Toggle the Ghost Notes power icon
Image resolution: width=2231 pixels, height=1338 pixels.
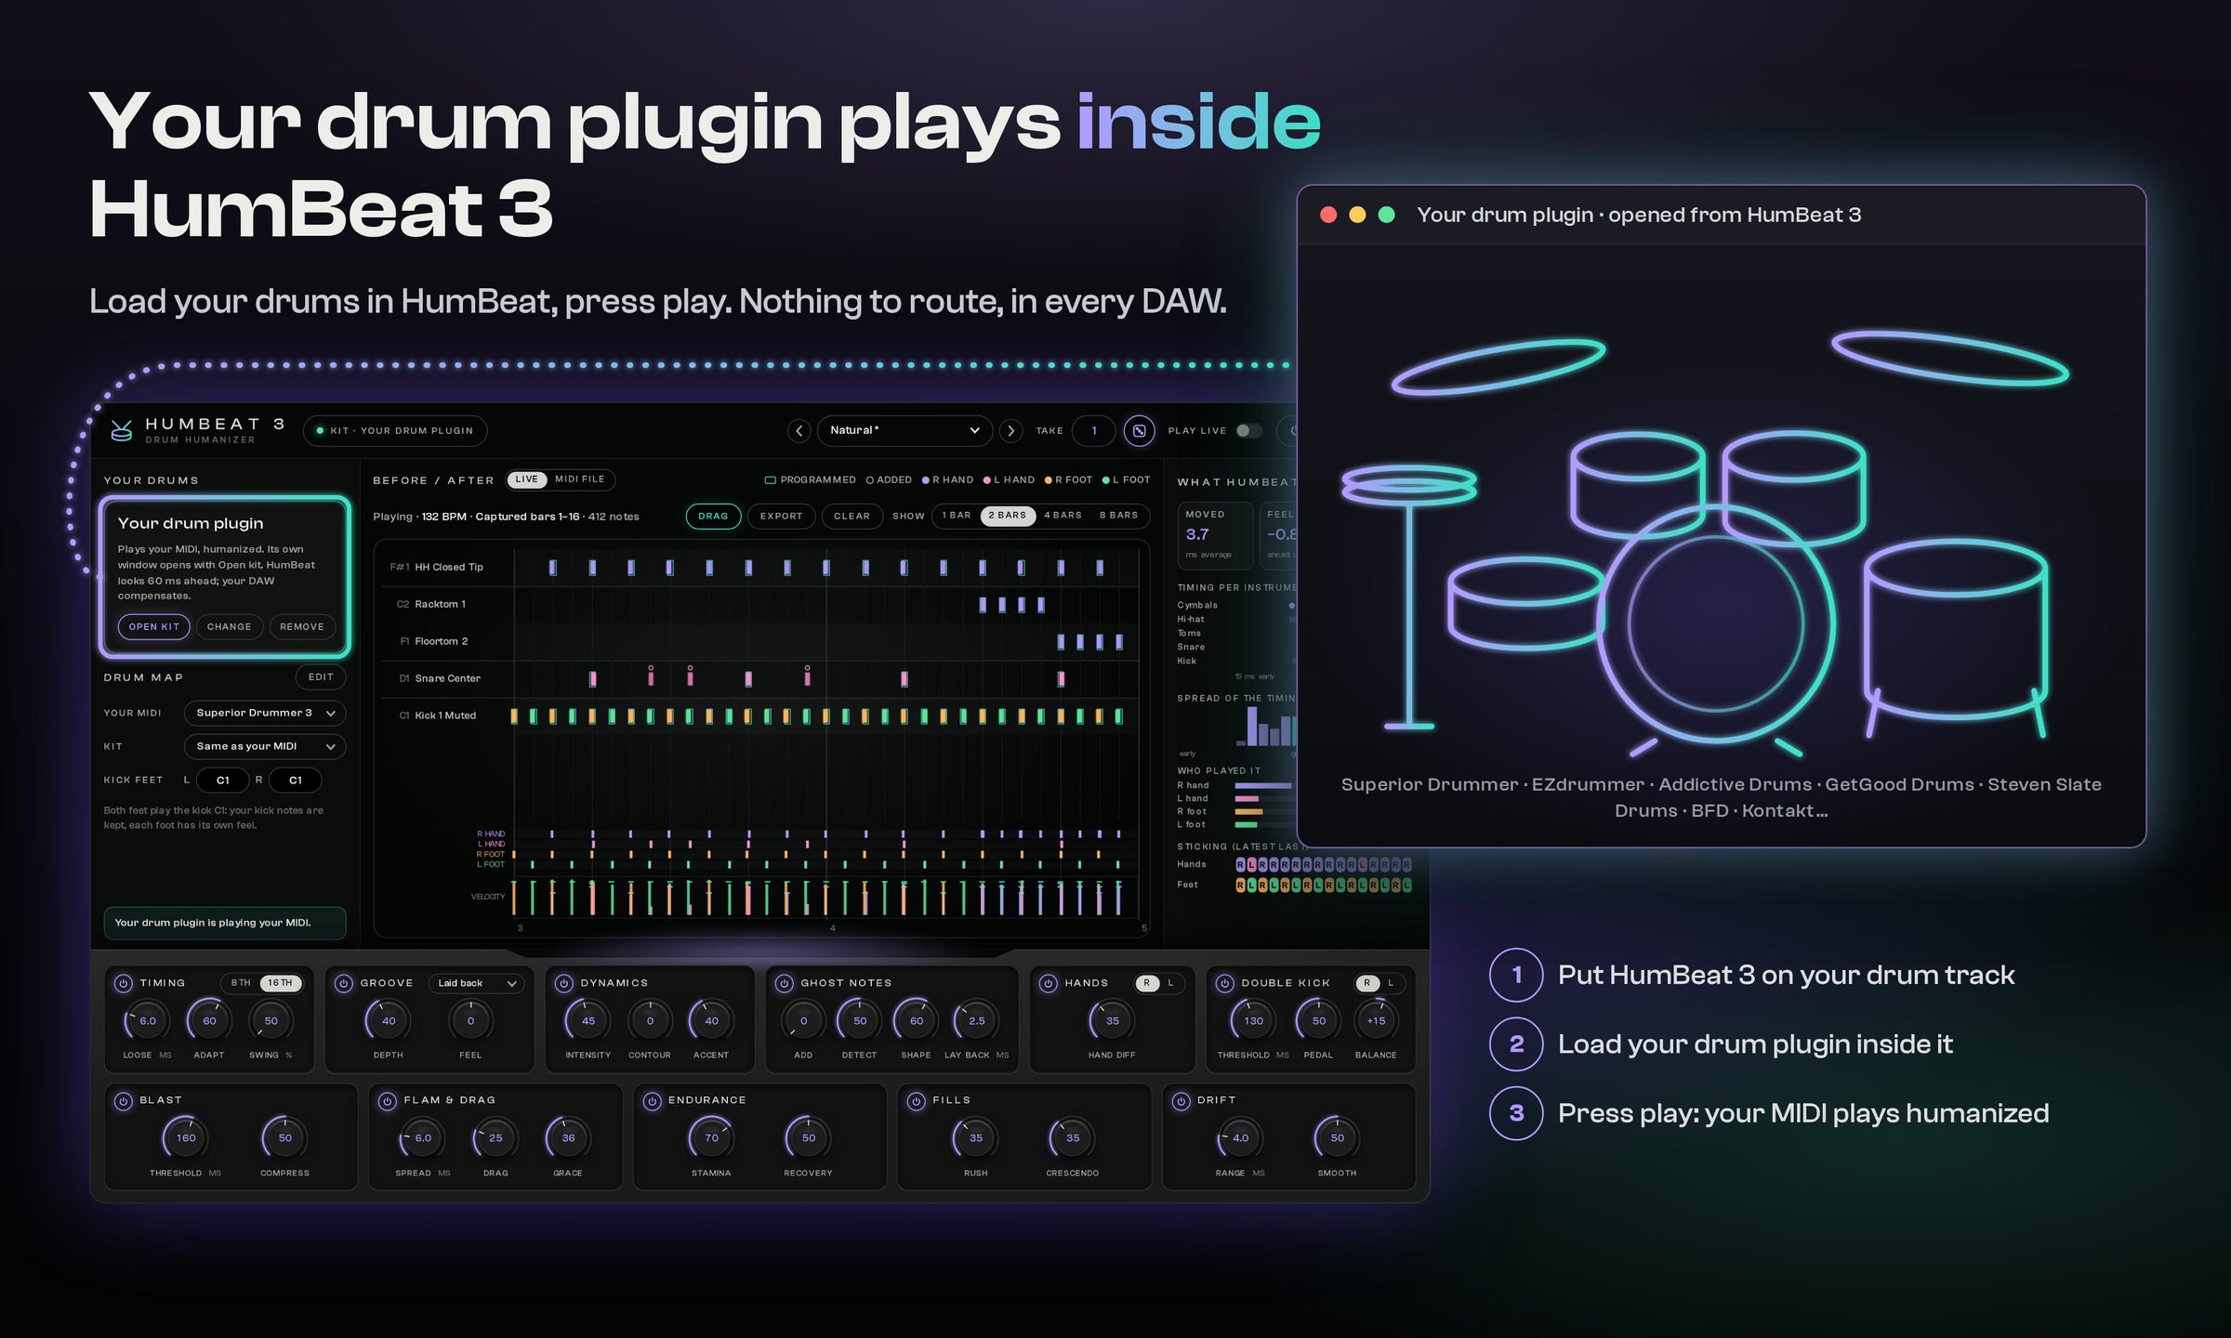click(x=784, y=983)
